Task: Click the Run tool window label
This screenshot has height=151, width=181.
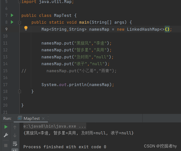Action: (x=7, y=118)
